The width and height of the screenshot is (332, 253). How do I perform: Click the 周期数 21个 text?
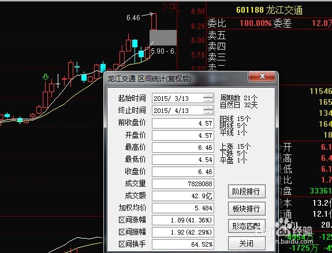238,98
